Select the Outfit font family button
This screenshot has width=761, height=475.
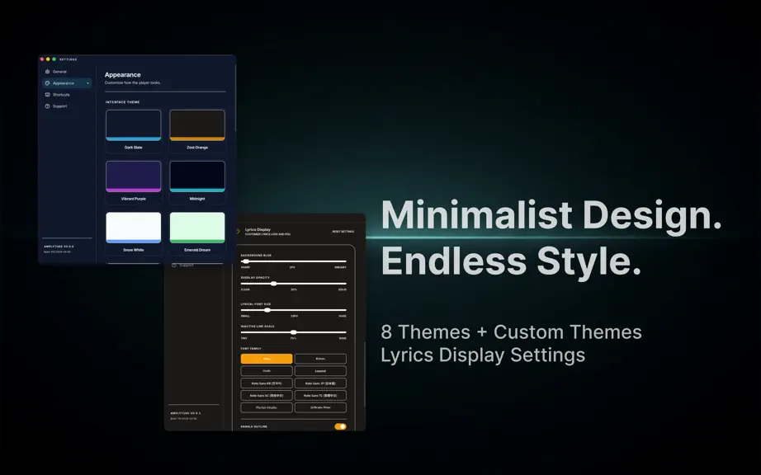coord(267,371)
